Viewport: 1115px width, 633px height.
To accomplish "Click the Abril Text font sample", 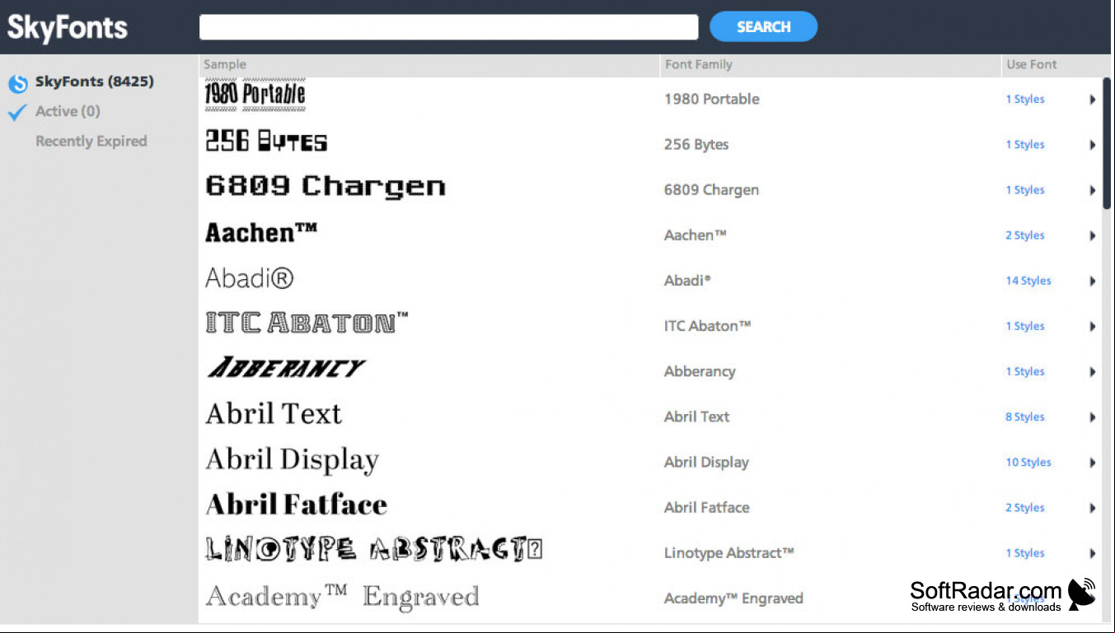I will tap(273, 413).
